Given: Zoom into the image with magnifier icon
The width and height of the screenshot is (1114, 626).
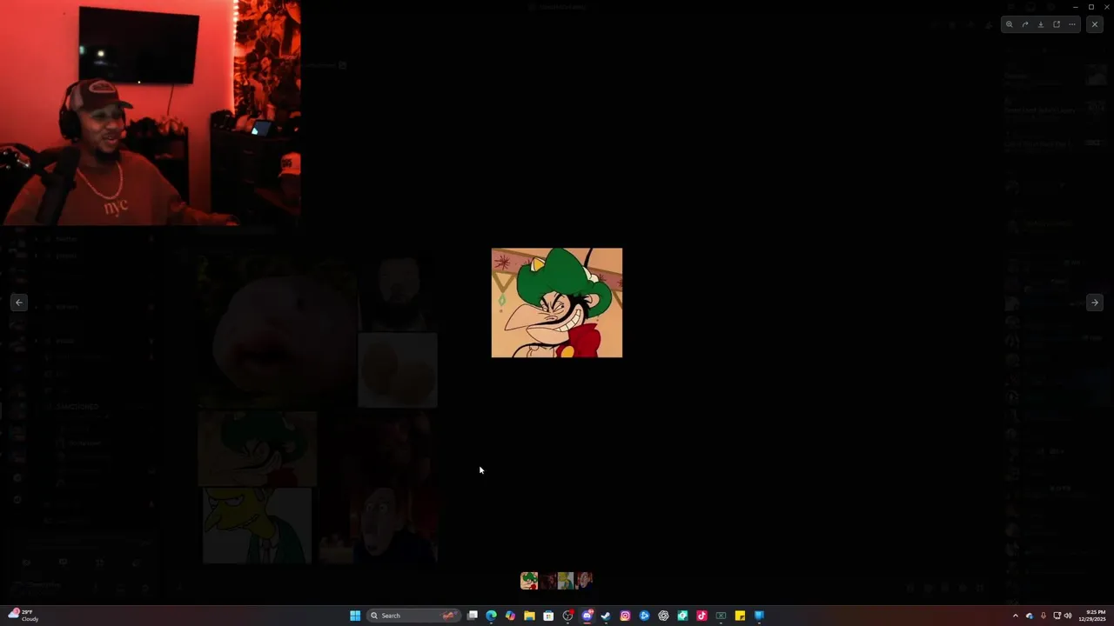Looking at the screenshot, I should 1010,24.
